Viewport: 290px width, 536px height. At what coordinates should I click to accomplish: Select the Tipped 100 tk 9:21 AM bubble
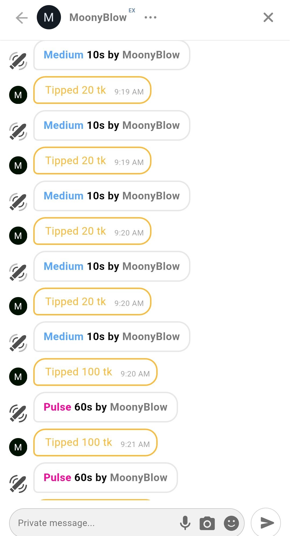tap(95, 443)
